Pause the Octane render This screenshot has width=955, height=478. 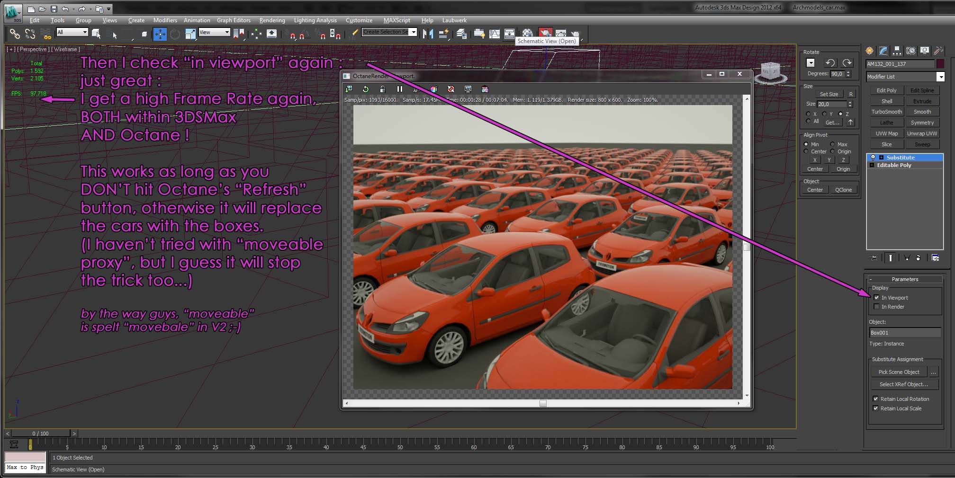(x=399, y=89)
